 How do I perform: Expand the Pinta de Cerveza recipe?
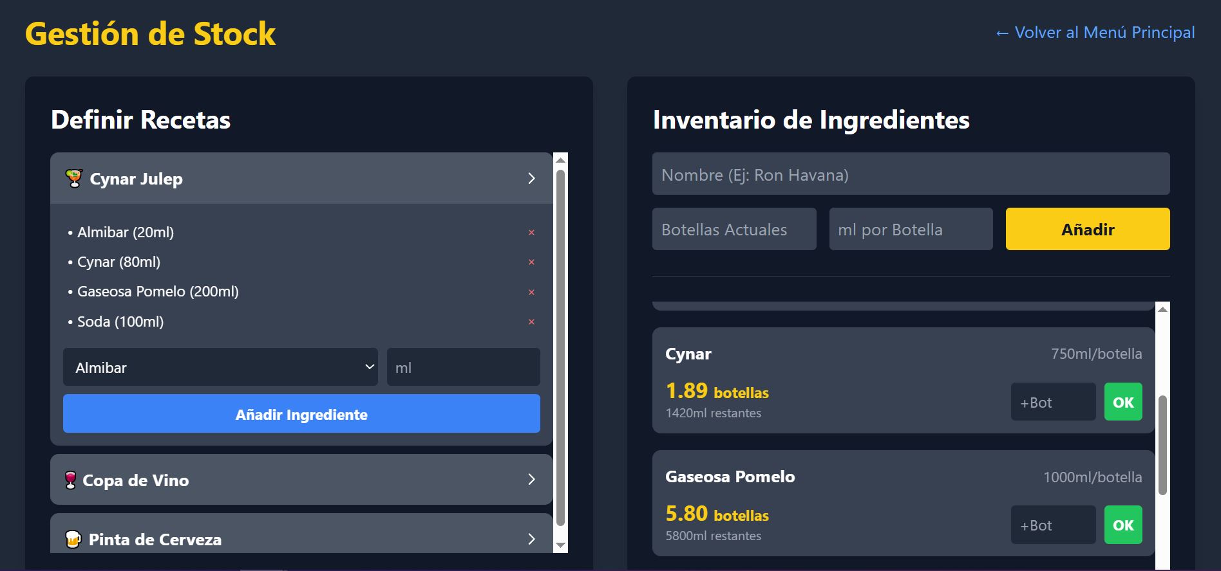[531, 539]
